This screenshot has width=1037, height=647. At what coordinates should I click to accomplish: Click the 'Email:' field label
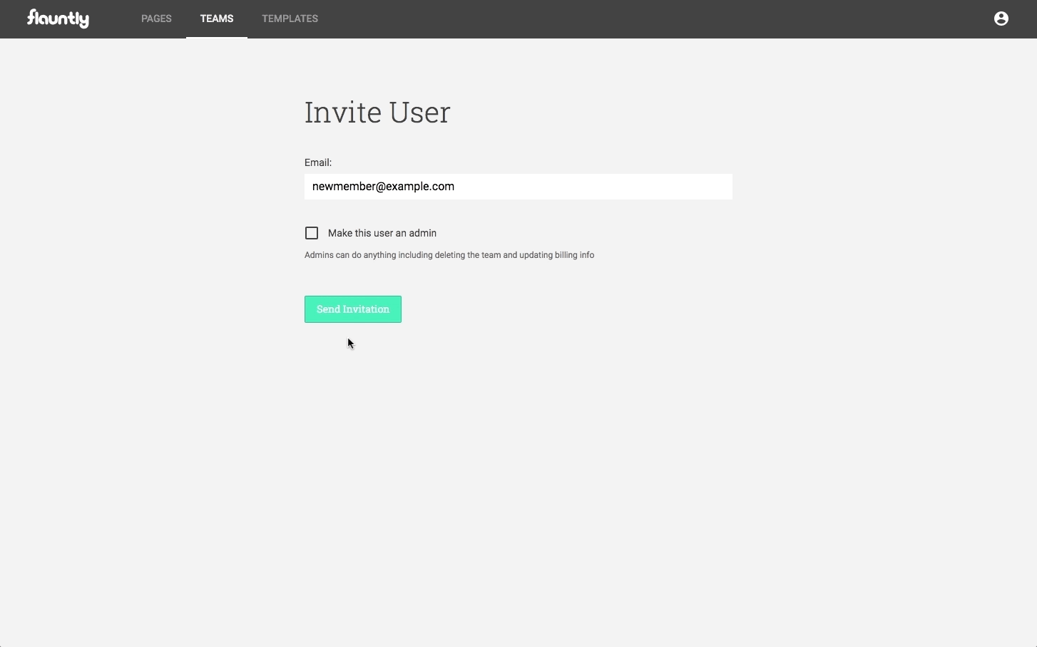(318, 162)
